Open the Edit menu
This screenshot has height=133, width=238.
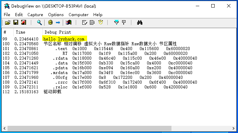click(19, 15)
